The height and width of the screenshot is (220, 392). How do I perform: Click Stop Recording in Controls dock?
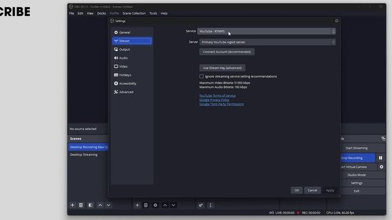[358, 158]
